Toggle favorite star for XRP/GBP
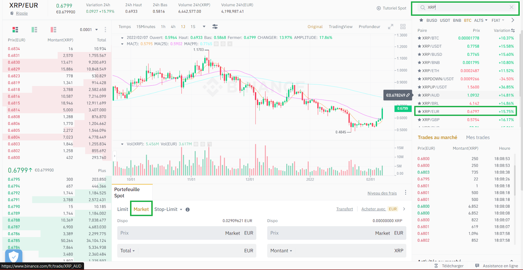Screen dimensions: 523x270 coord(419,120)
